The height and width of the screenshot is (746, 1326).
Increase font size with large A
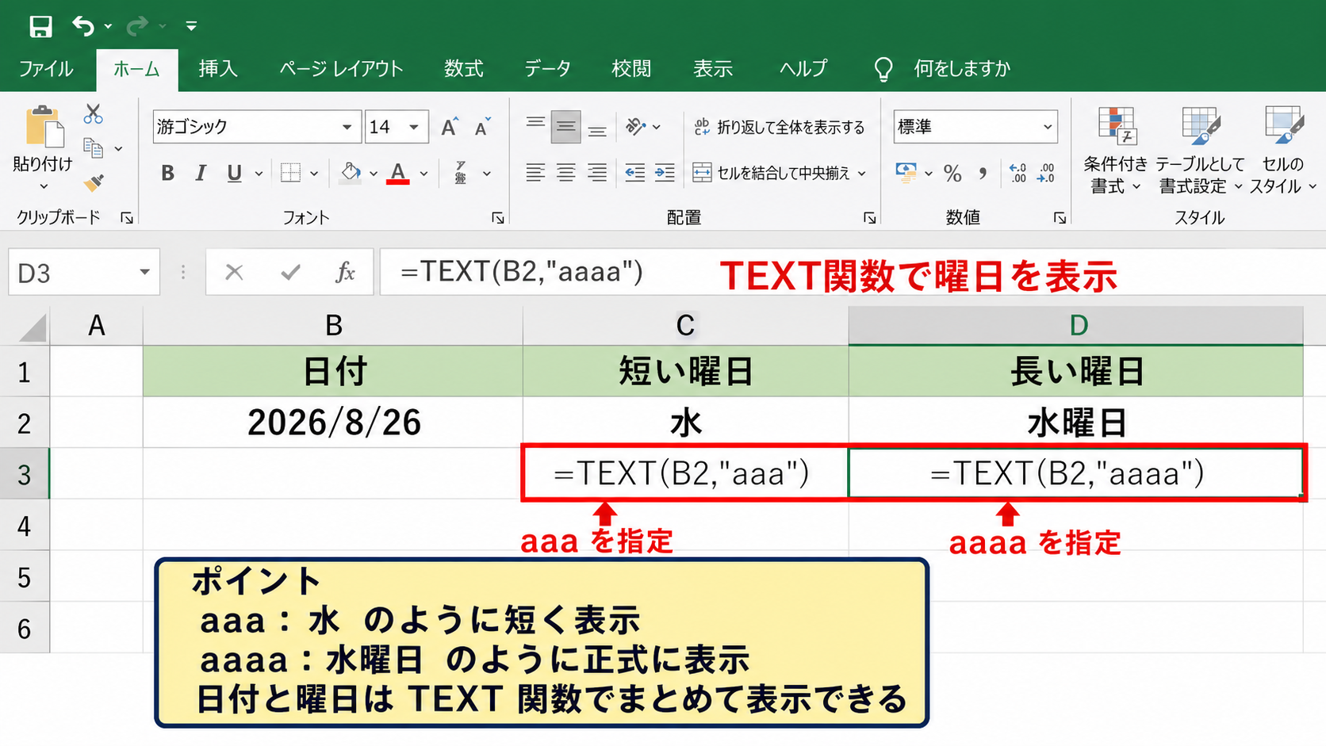pyautogui.click(x=449, y=127)
